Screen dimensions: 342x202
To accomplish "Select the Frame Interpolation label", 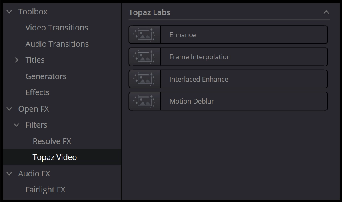I will [x=200, y=57].
